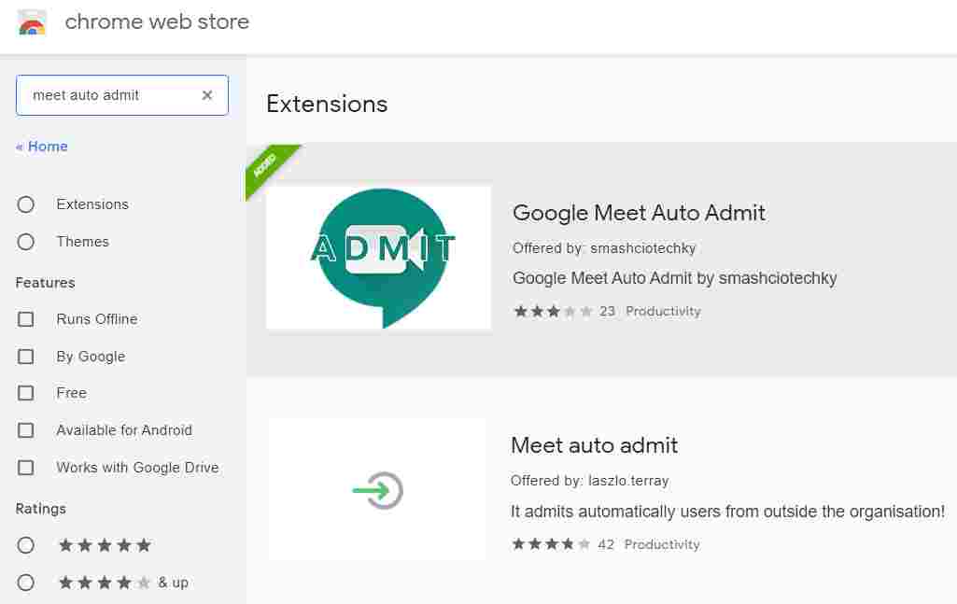
Task: Check Available for Android
Action: (25, 430)
